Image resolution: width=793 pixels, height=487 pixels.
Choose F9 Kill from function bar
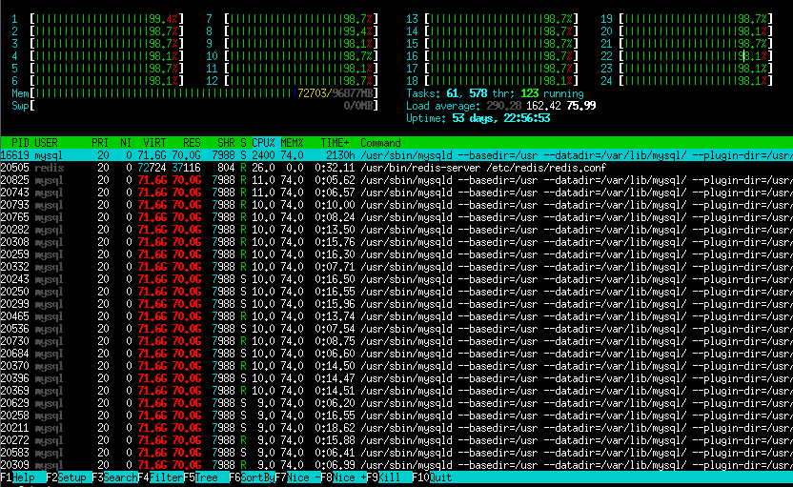point(390,477)
